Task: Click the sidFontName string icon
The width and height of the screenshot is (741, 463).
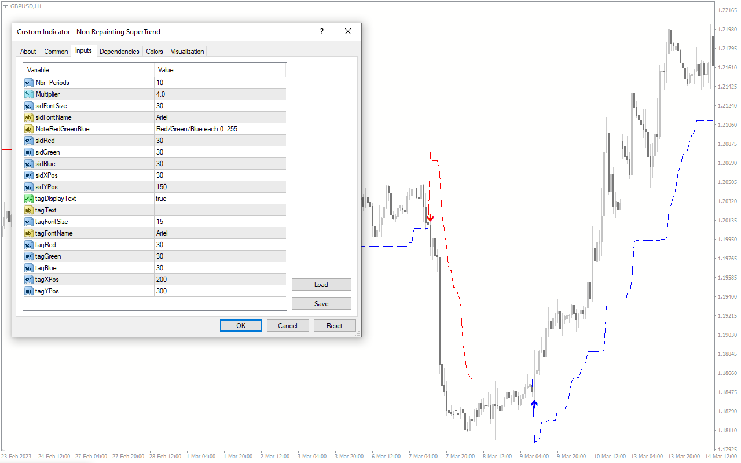Action: [x=28, y=117]
